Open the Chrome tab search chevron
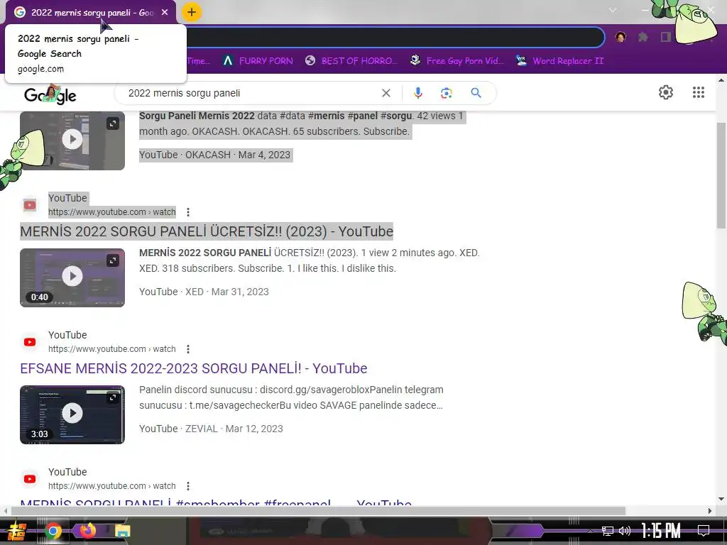 pos(613,10)
